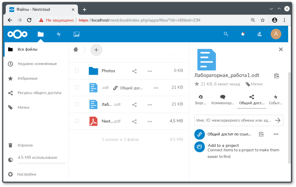Click the project round icon
The image size is (296, 187).
tap(199, 147)
